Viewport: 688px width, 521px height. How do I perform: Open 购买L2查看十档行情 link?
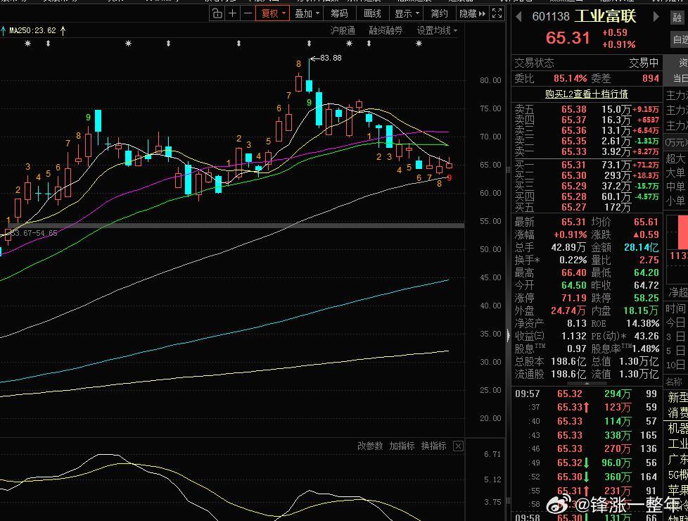[x=586, y=94]
